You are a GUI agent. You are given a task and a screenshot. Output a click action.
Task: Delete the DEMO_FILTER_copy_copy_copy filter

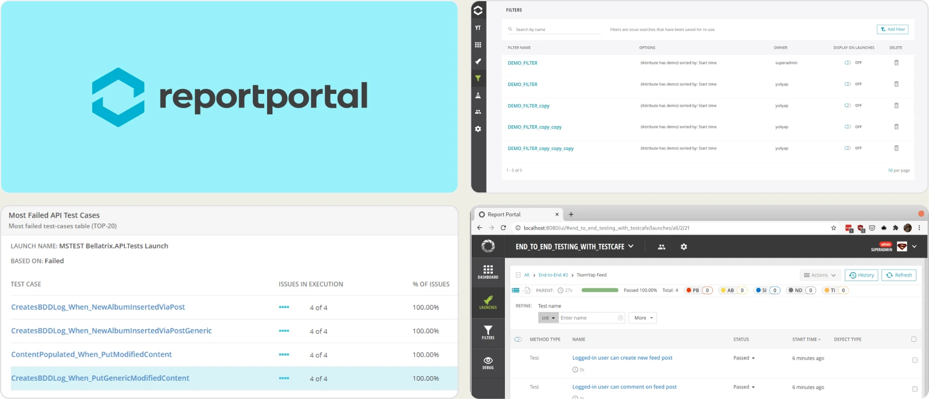coord(896,148)
